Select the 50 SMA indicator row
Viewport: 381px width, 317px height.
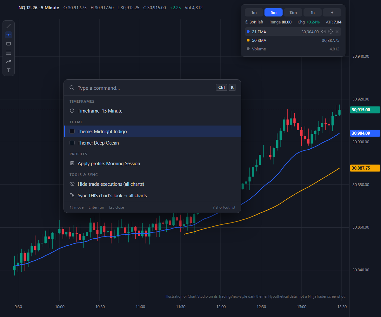click(x=293, y=41)
